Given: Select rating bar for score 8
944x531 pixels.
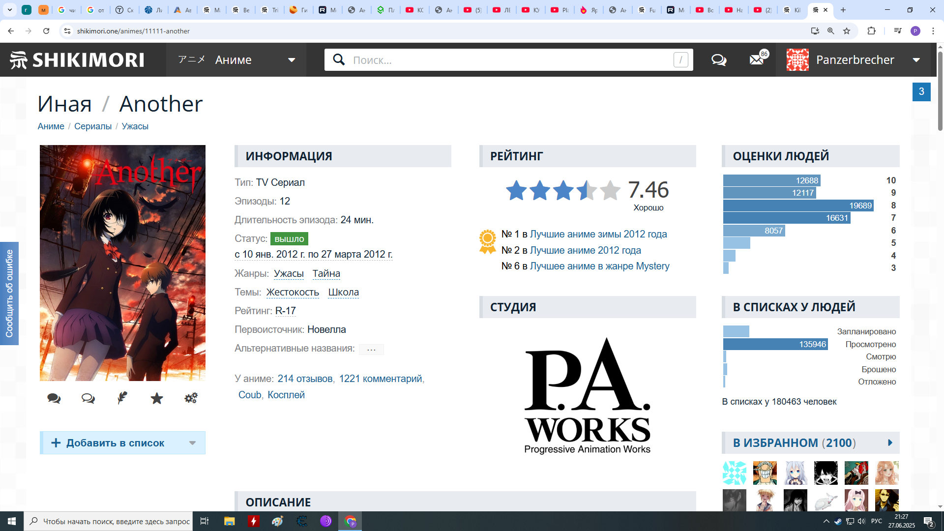Looking at the screenshot, I should coord(798,206).
